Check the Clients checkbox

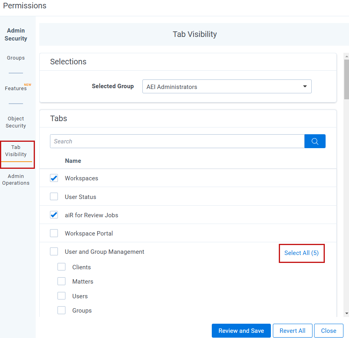click(x=61, y=267)
